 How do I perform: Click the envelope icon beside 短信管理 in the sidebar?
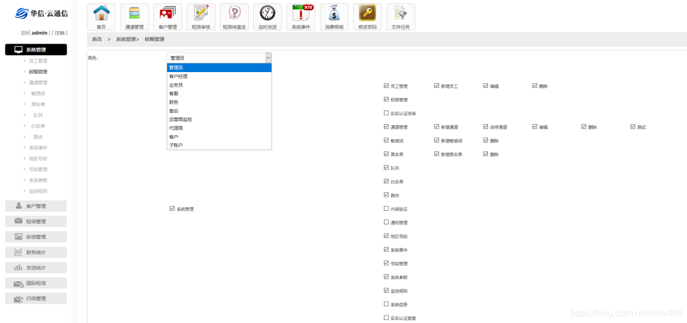pos(19,221)
